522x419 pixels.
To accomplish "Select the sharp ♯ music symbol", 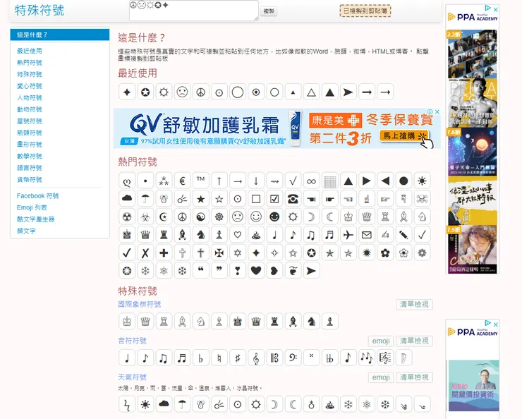I will tap(237, 358).
